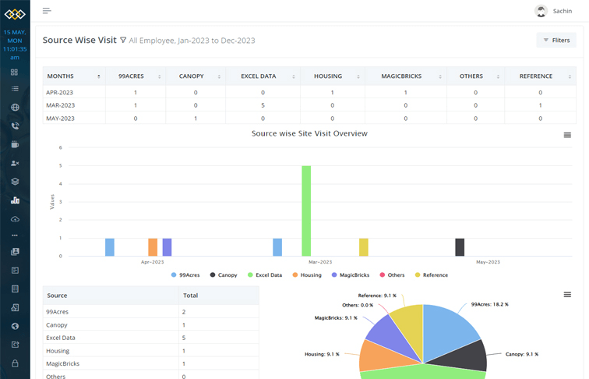589x379 pixels.
Task: Toggle Canopy series in chart legend
Action: (x=224, y=275)
